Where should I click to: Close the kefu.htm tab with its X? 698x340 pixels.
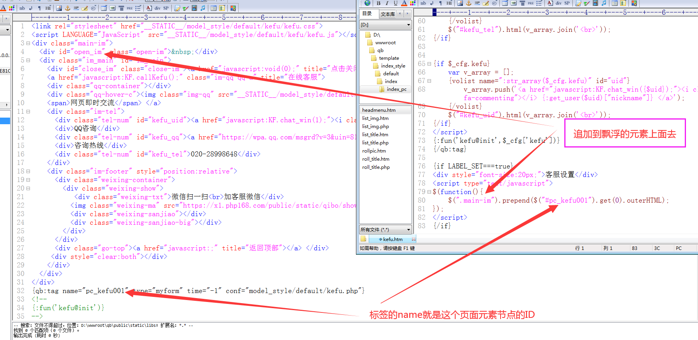[x=413, y=239]
